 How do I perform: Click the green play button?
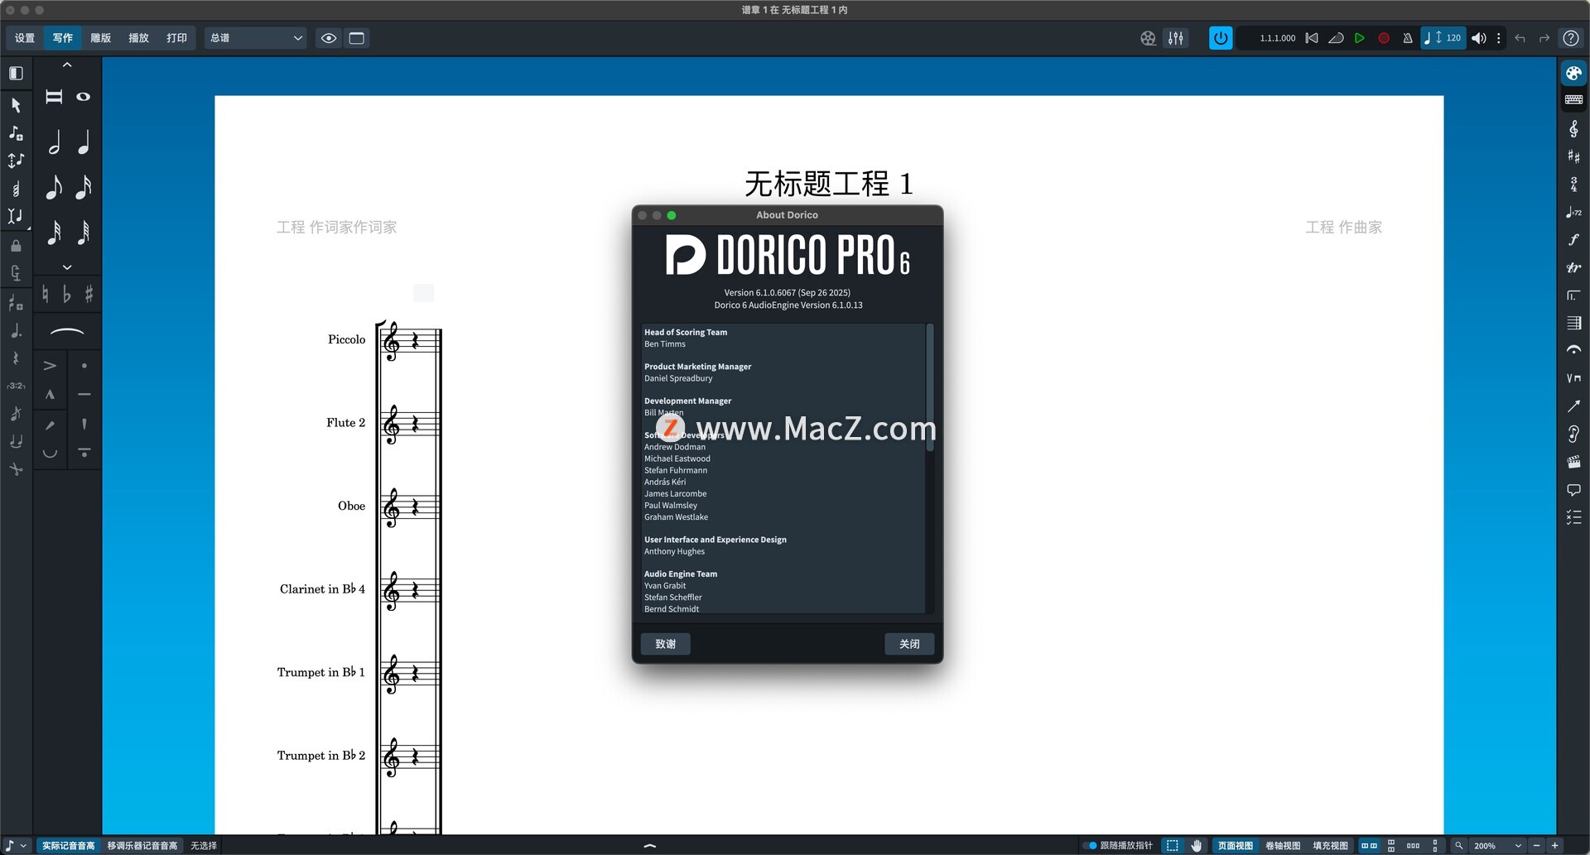tap(1359, 38)
